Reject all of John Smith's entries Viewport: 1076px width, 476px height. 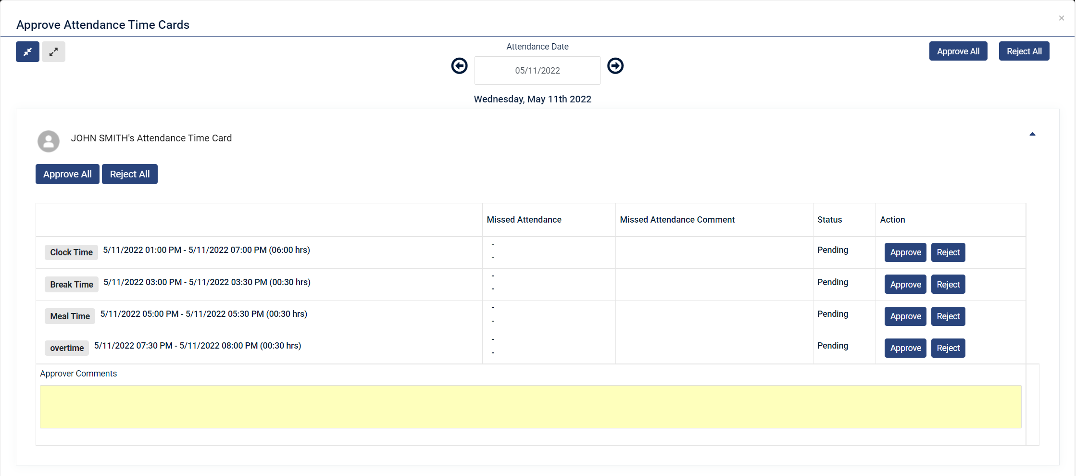130,174
